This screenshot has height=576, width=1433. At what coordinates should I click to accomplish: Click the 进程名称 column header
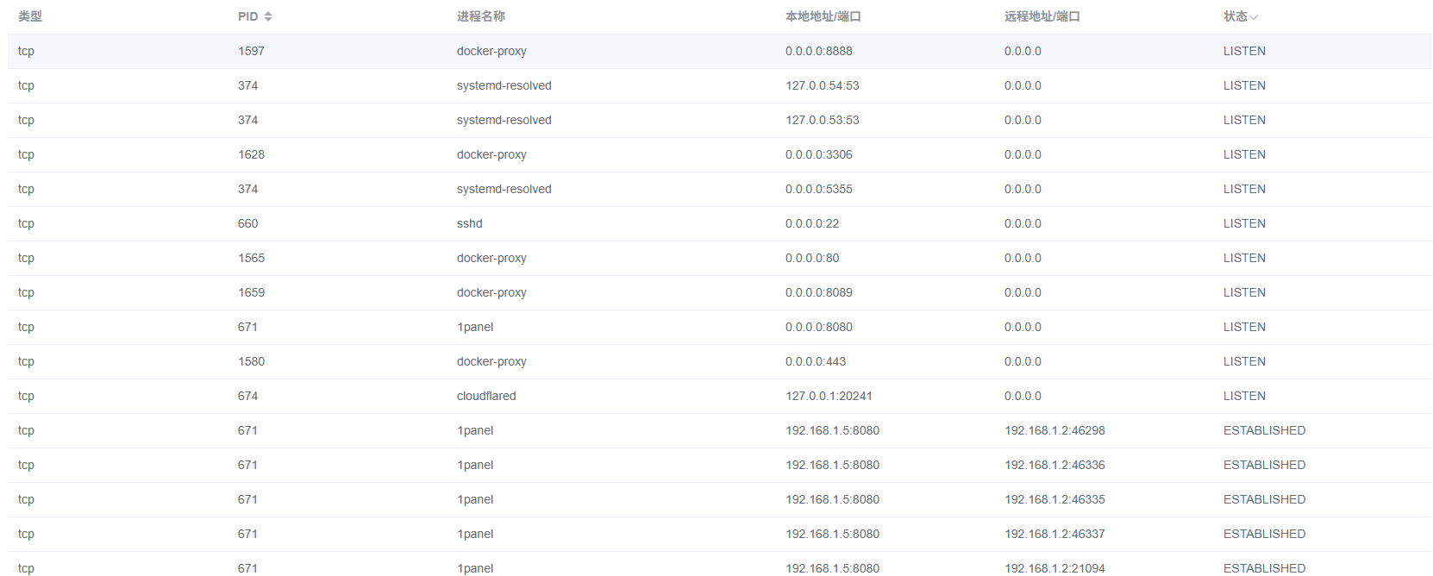point(481,16)
